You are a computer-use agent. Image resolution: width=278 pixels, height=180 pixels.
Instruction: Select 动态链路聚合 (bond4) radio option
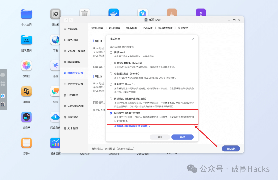111,74
